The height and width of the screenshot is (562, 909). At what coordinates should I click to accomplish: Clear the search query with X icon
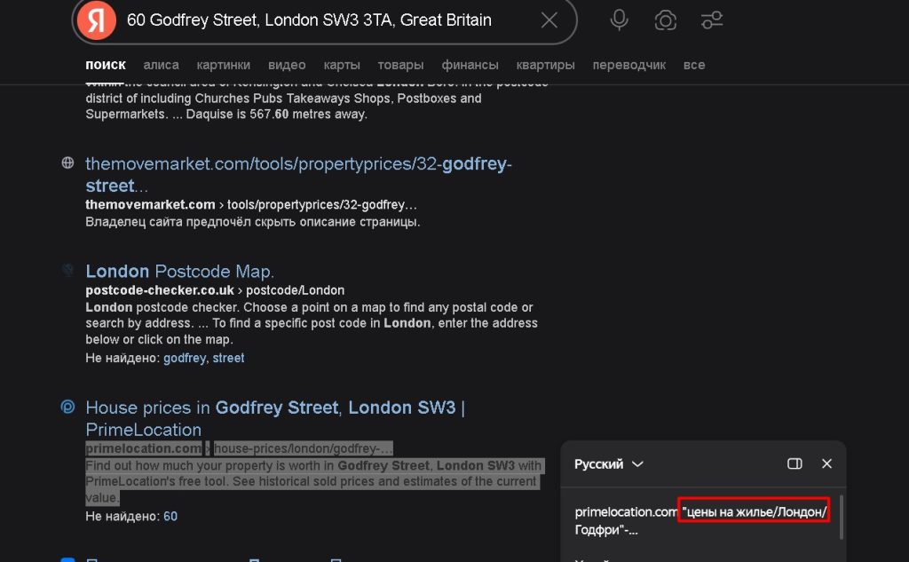pos(549,20)
